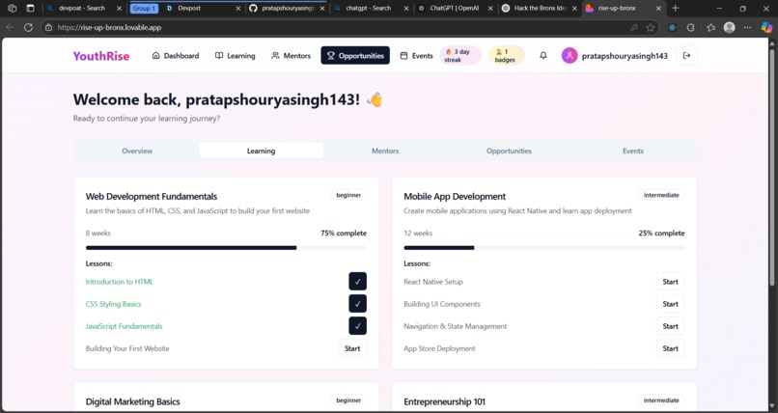Open browser workspaces icon

(x=13, y=9)
